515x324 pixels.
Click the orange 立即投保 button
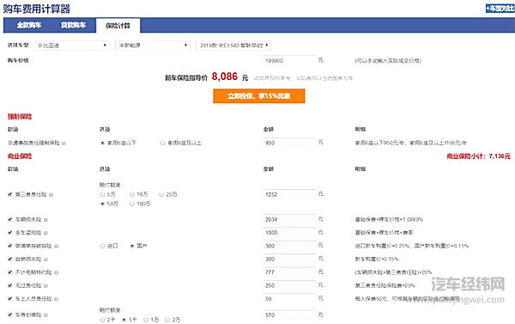coord(259,95)
